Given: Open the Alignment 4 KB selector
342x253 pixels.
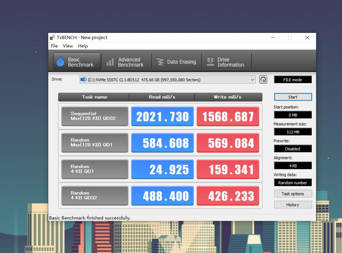Looking at the screenshot, I should coord(293,166).
